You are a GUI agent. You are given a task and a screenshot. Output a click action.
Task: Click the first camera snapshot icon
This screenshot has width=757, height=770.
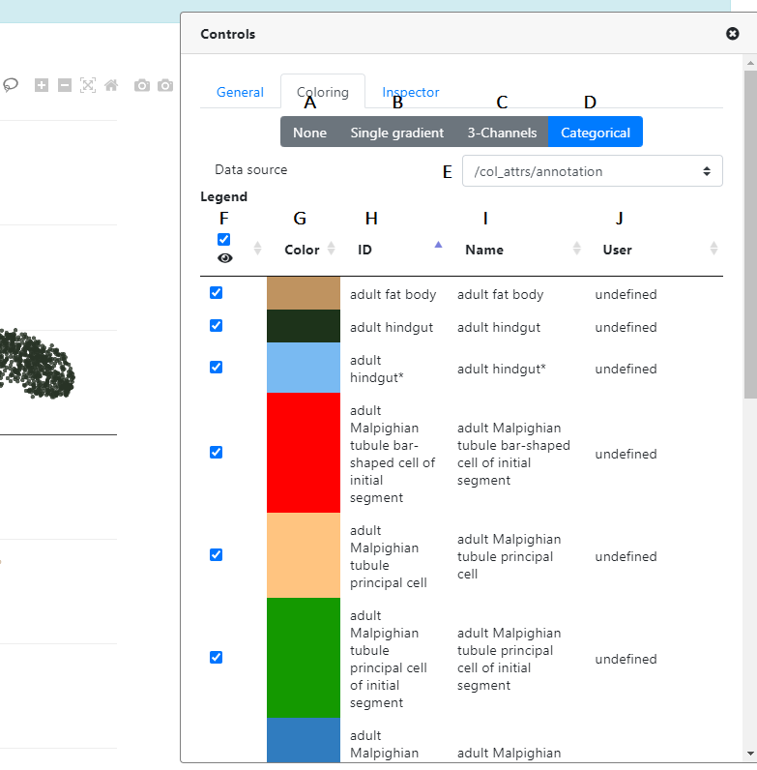pos(142,85)
